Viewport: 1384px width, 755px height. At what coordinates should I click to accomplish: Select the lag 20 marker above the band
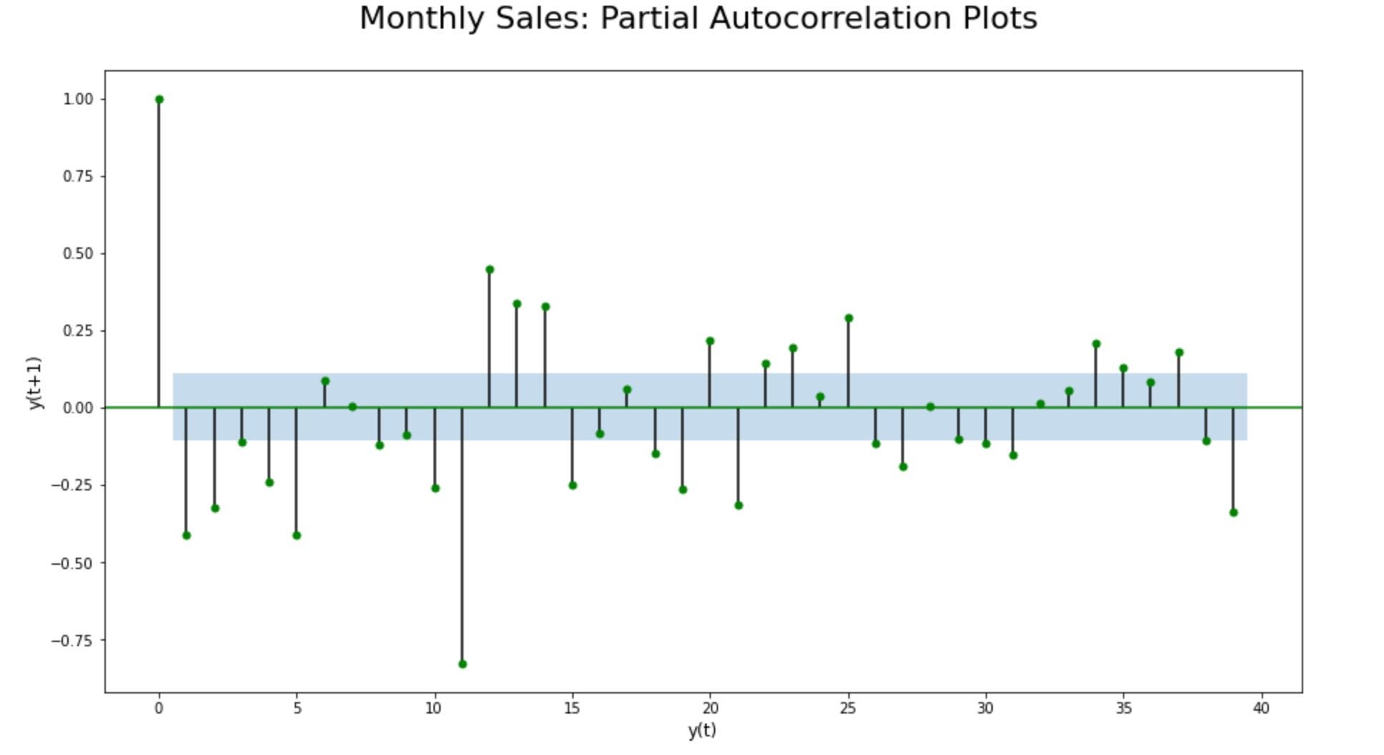710,341
